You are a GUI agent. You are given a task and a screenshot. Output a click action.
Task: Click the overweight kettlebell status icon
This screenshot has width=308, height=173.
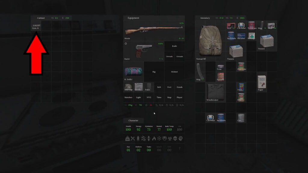tap(128, 138)
